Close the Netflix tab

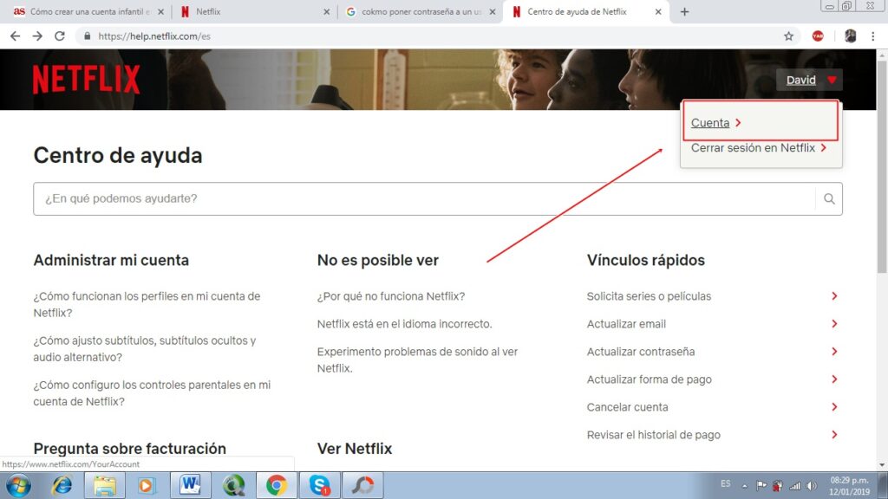pyautogui.click(x=326, y=12)
